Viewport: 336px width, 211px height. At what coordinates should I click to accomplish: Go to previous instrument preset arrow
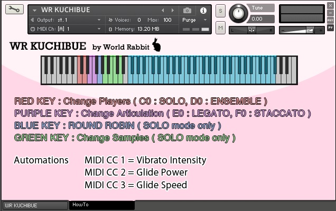tap(163, 10)
